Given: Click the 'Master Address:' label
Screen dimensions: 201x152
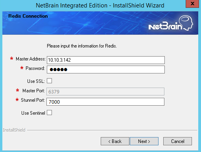Looking at the screenshot, I should coord(31,59).
